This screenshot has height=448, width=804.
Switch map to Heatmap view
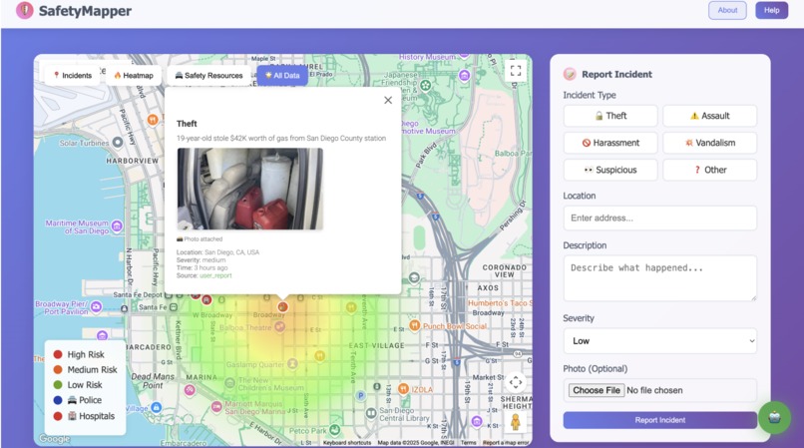[x=134, y=76]
